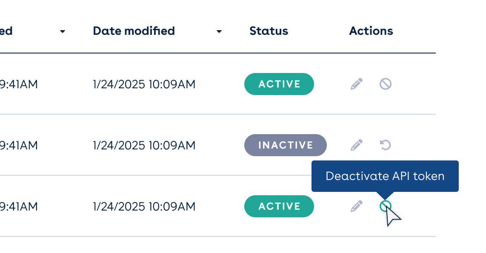The width and height of the screenshot is (486, 253).
Task: Click the first row's truncated 9:41AM time
Action: point(19,84)
